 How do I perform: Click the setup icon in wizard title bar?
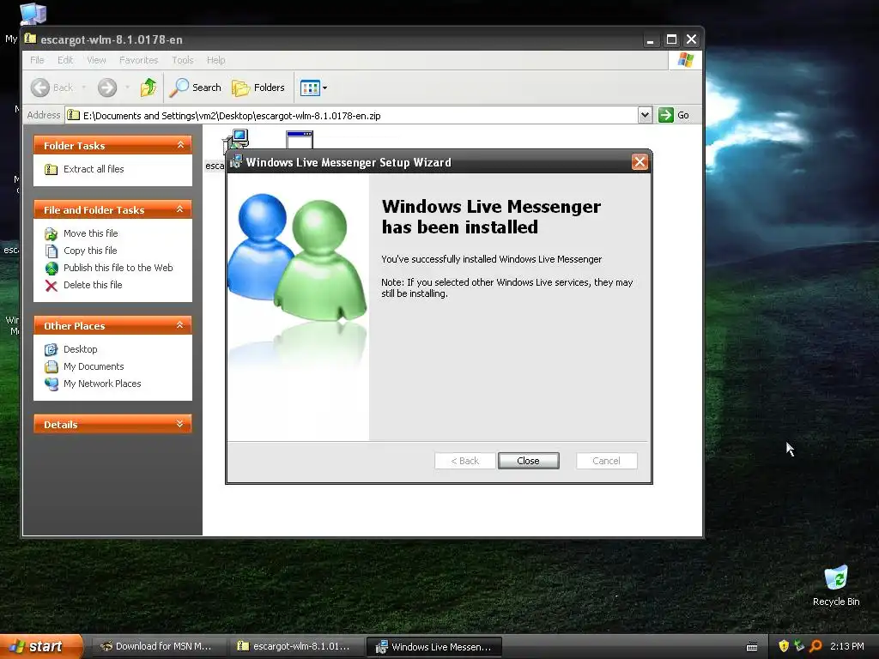236,162
